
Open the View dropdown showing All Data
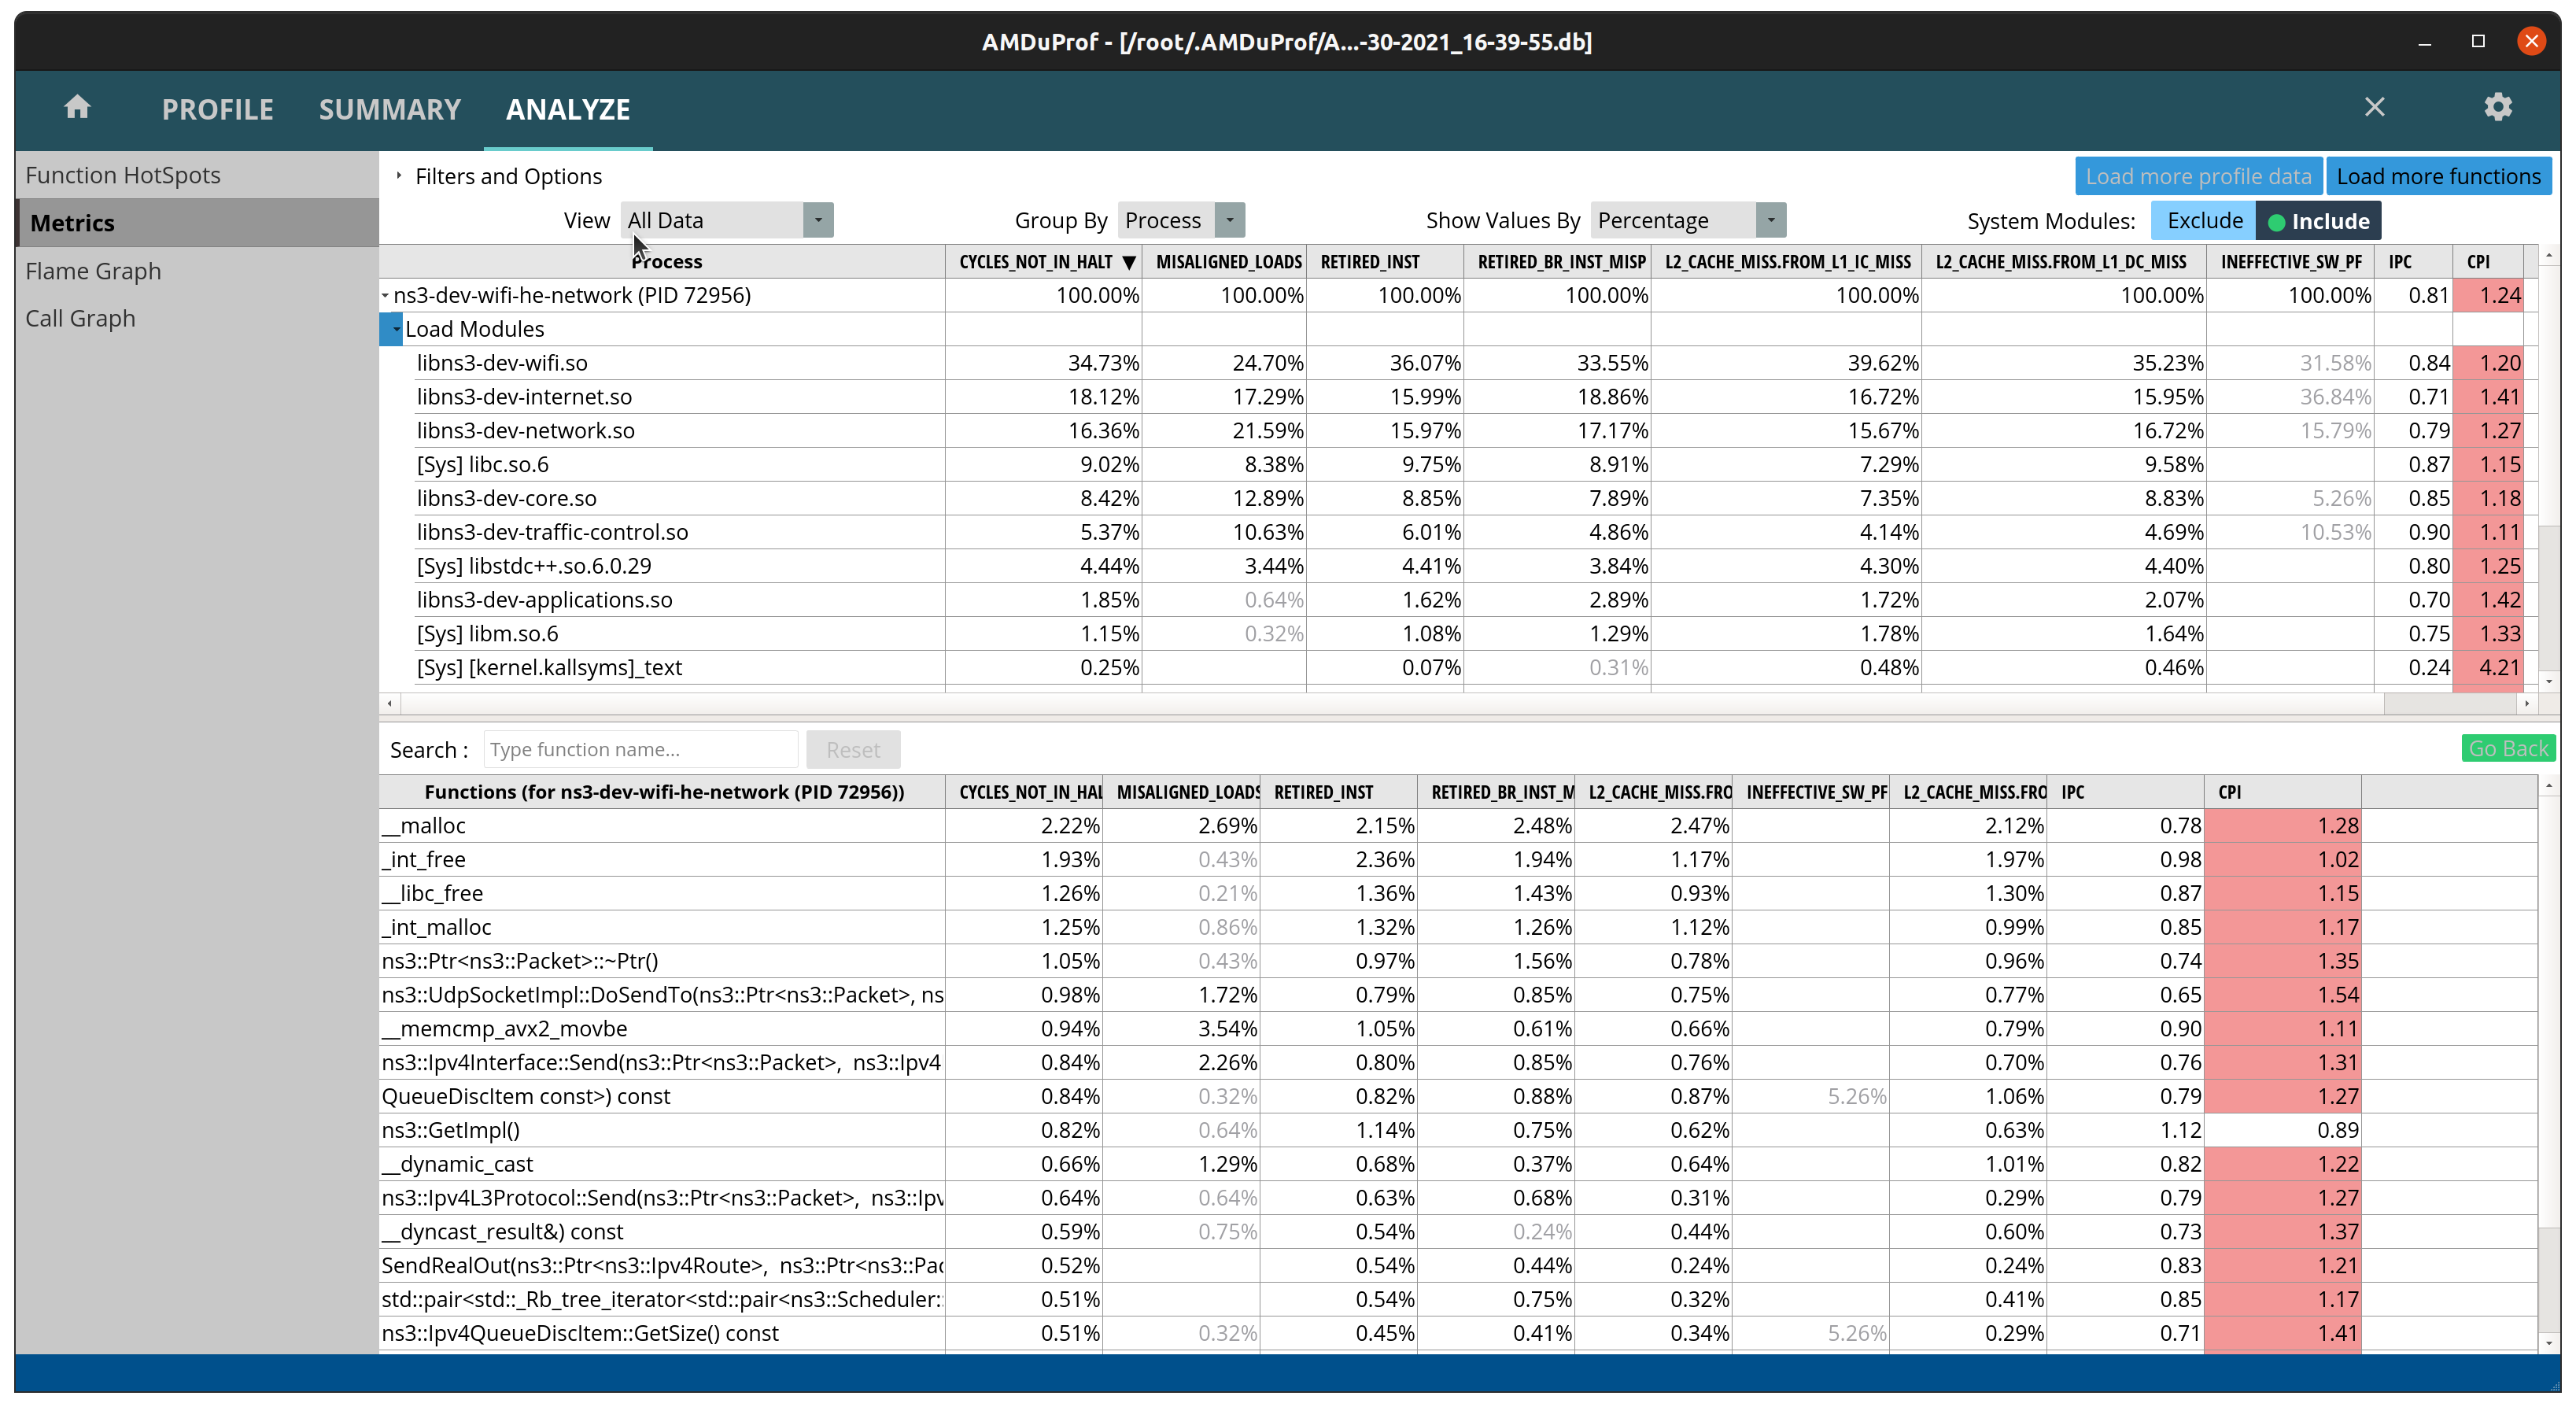tap(818, 220)
